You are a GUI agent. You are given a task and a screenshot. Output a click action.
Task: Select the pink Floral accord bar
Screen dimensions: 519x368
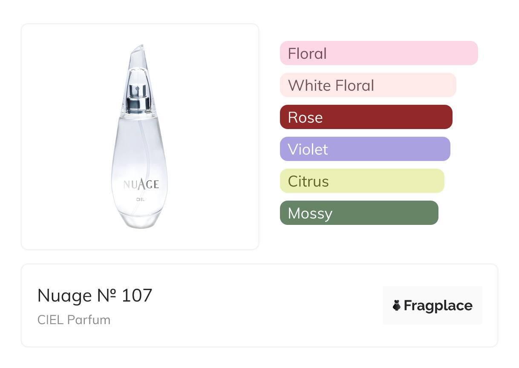pyautogui.click(x=379, y=53)
